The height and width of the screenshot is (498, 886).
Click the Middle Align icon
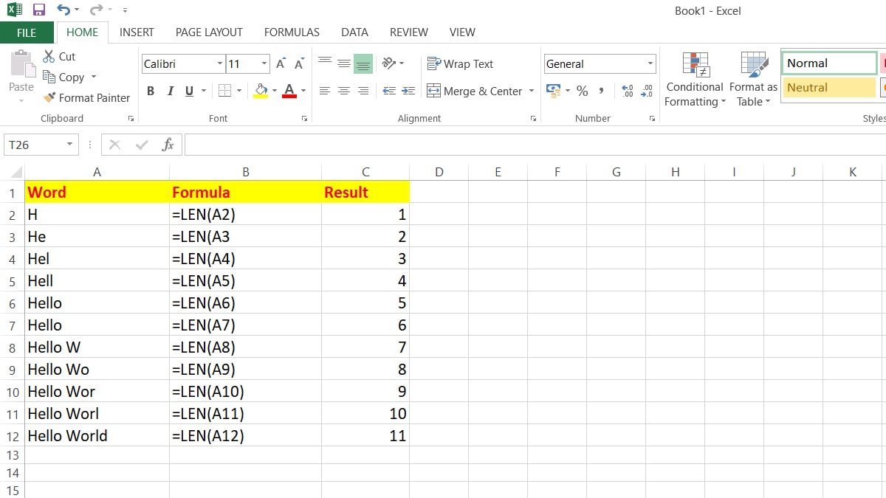pyautogui.click(x=344, y=63)
